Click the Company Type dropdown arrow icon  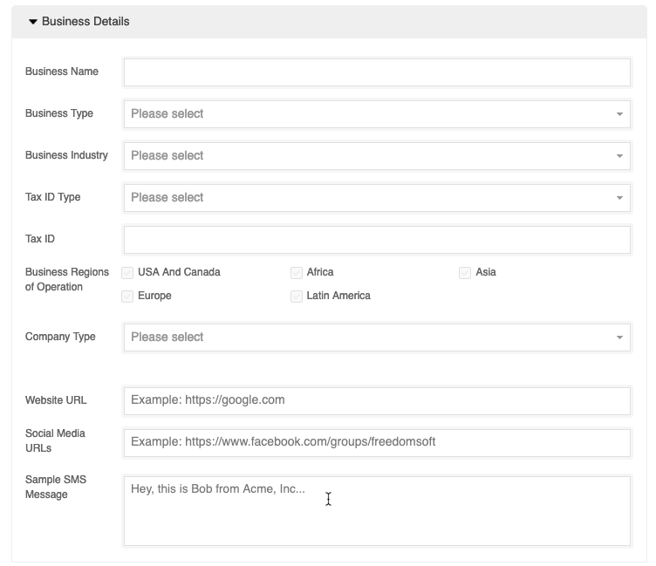[619, 338]
